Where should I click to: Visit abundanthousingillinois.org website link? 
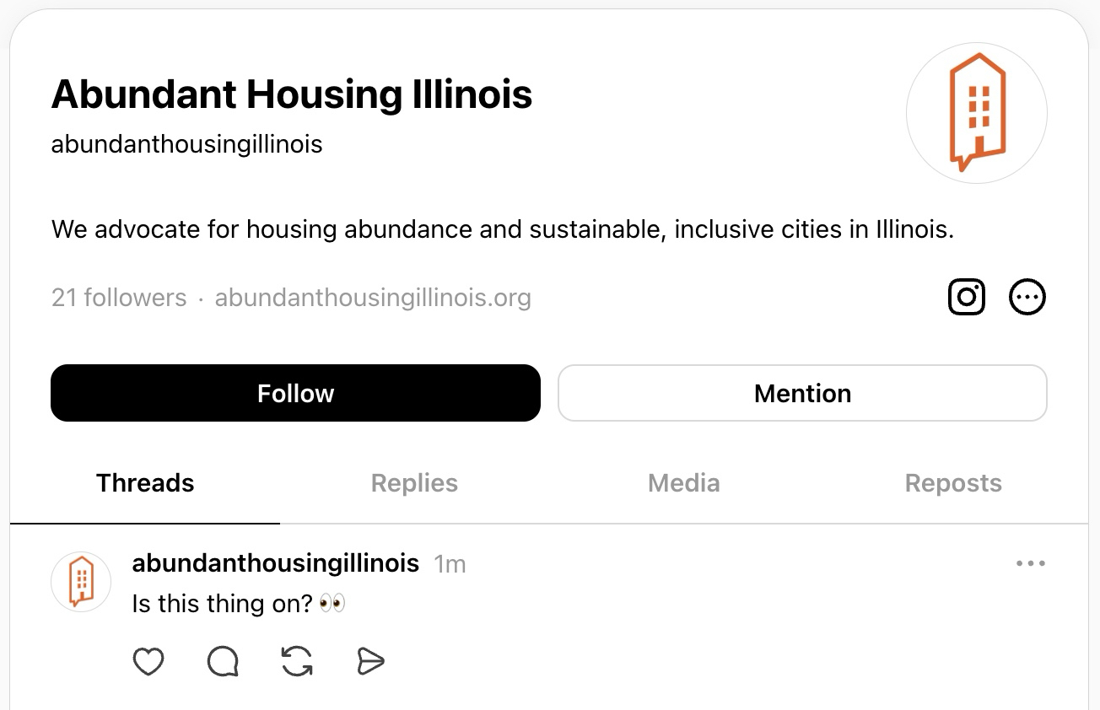click(373, 298)
